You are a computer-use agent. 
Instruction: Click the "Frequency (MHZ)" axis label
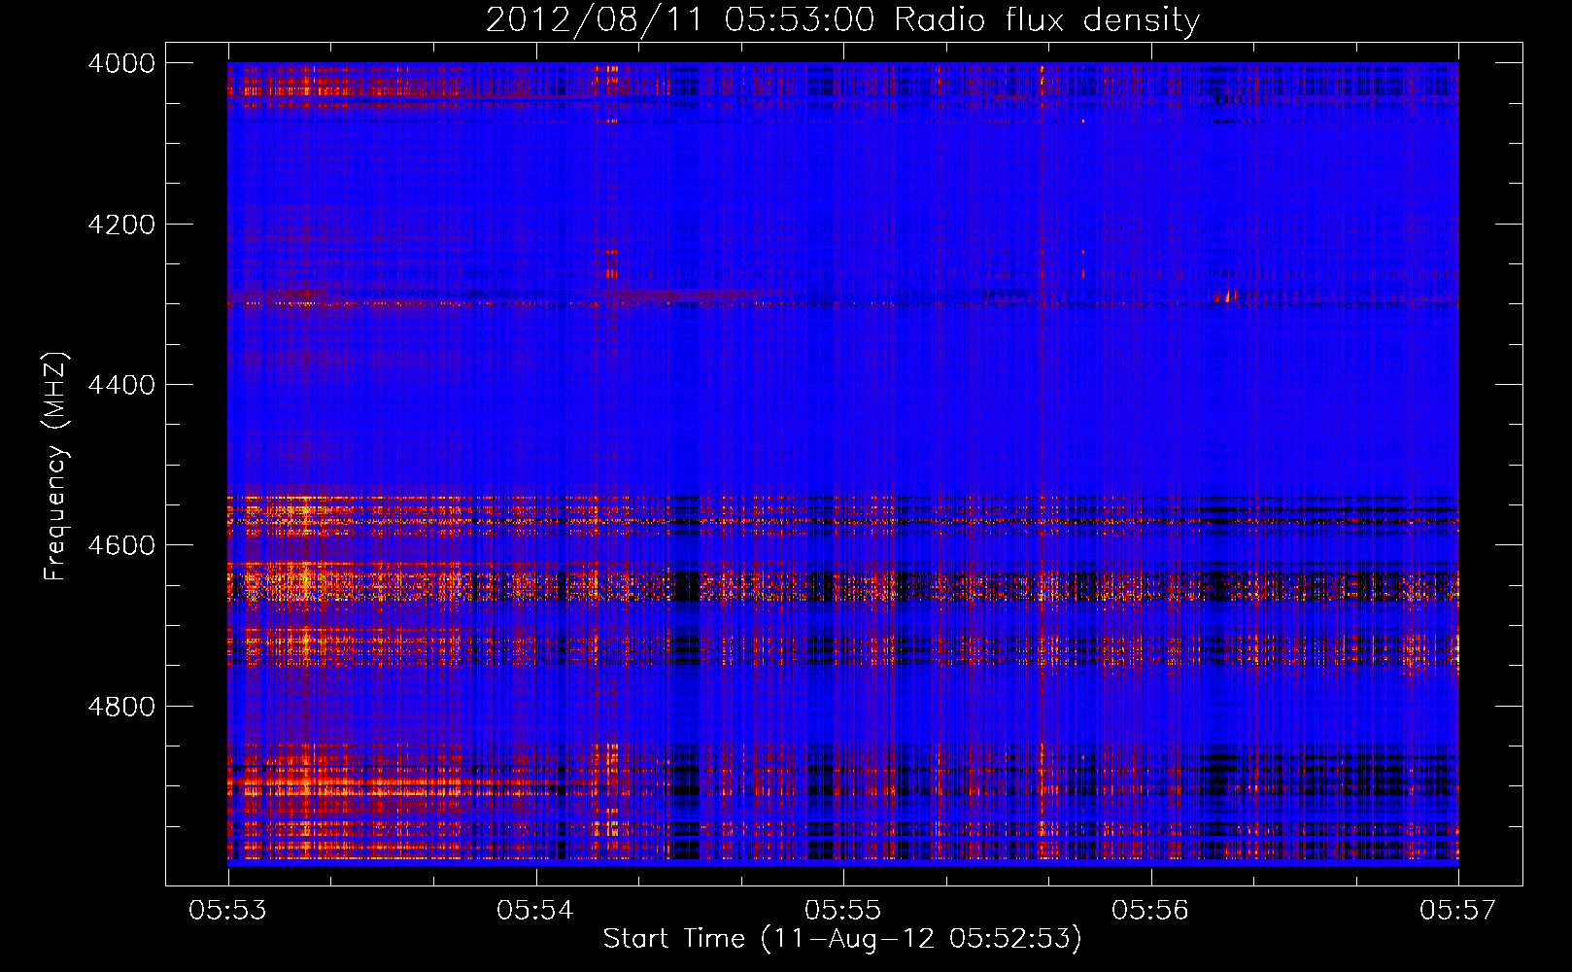[x=55, y=467]
